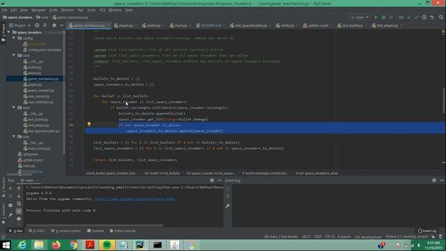Click the core breadcrumb in the navigation bar
Image resolution: width=446 pixels, height=251 pixels.
pos(43,17)
